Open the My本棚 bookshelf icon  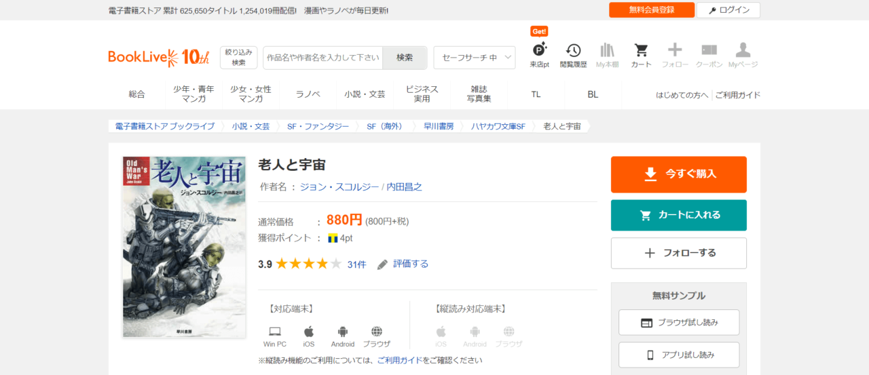pyautogui.click(x=607, y=50)
